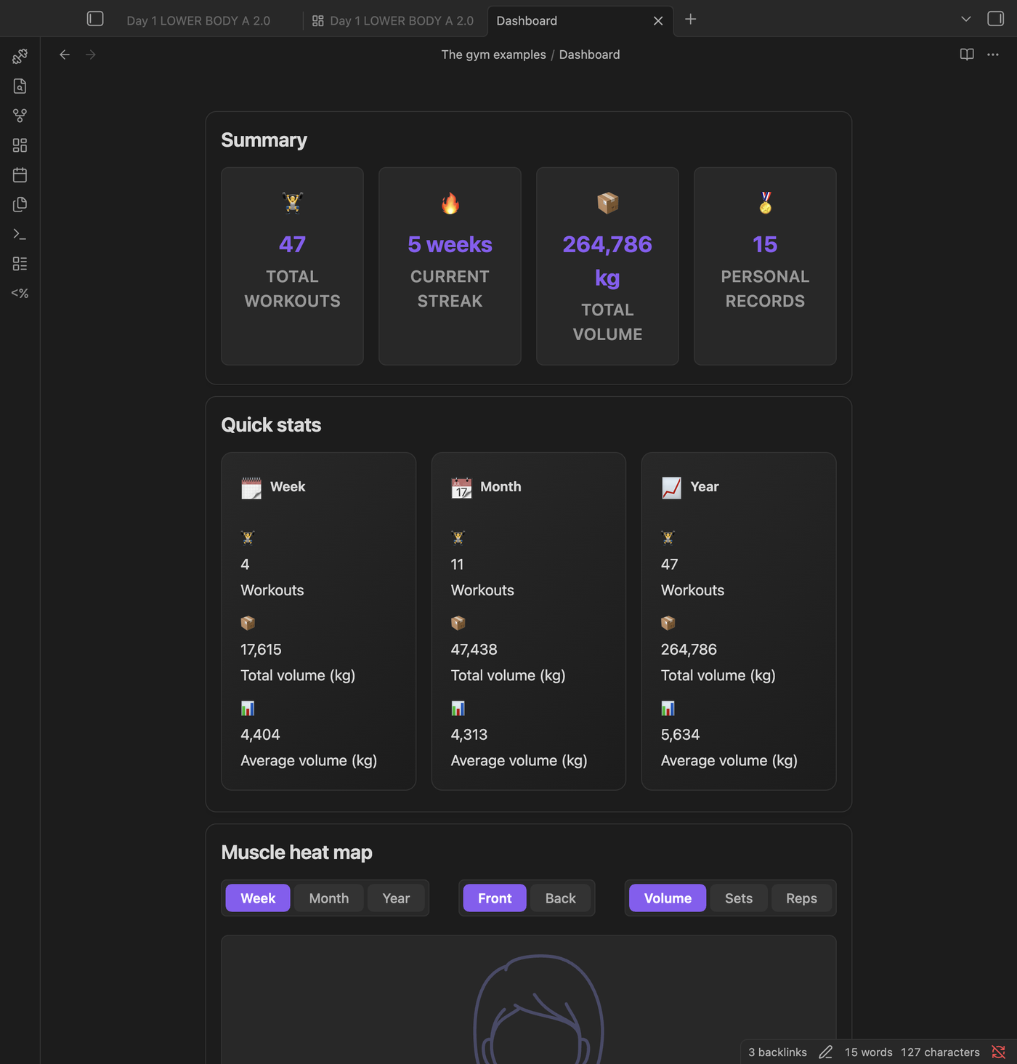Open the quick switcher file search icon
Image resolution: width=1017 pixels, height=1064 pixels.
[20, 86]
